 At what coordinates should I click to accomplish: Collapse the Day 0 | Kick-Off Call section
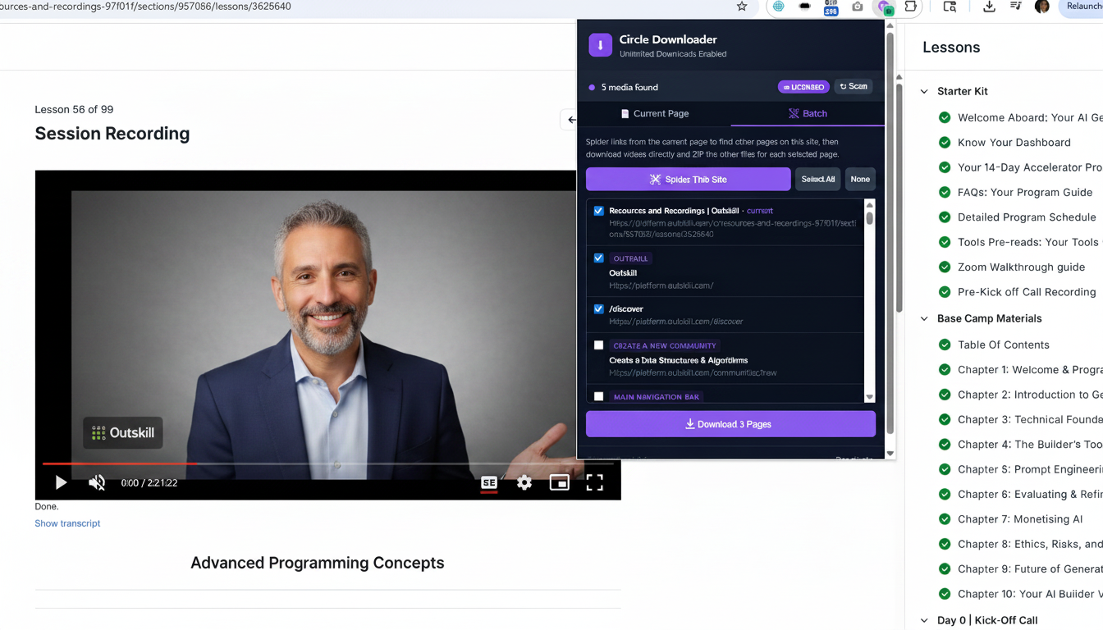[924, 620]
